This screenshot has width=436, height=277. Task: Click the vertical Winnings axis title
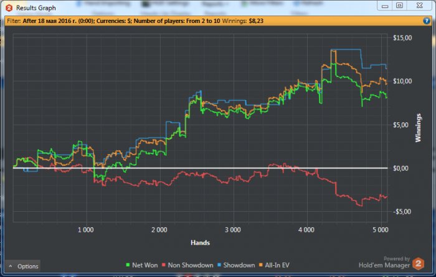click(x=419, y=128)
